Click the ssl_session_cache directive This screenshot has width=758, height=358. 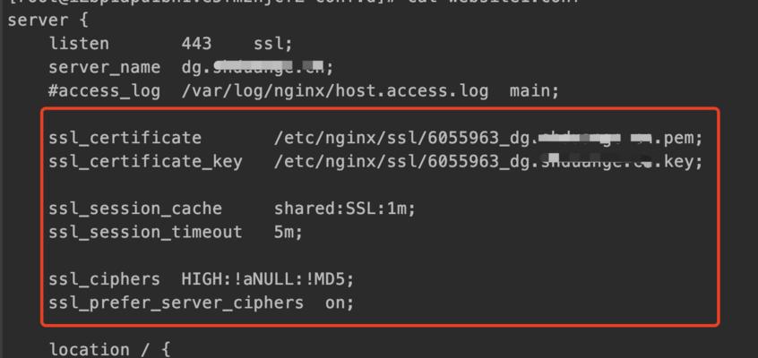point(135,209)
